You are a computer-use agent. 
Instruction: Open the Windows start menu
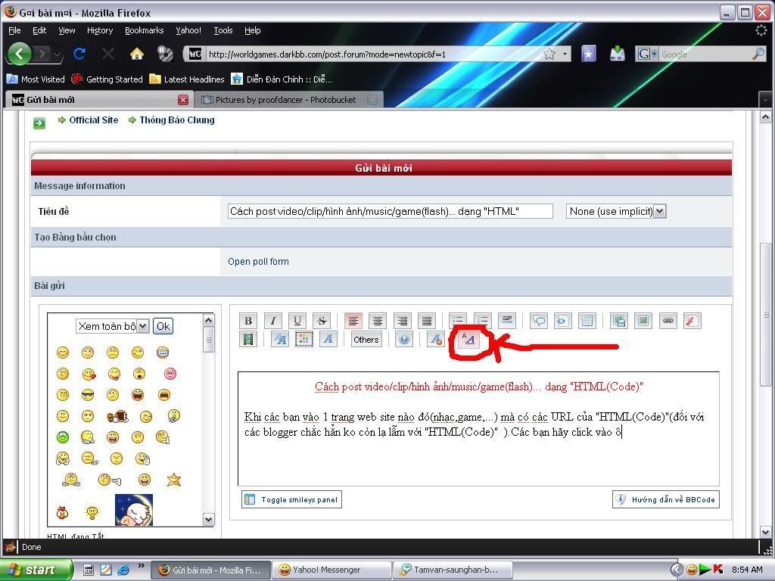37,570
